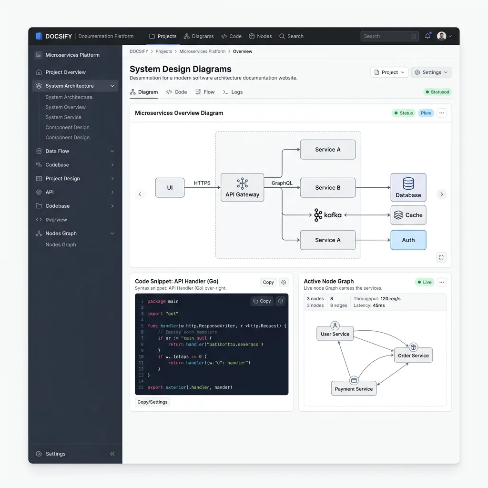The width and height of the screenshot is (488, 488).
Task: Go to next diagram with right arrow
Action: coord(441,194)
